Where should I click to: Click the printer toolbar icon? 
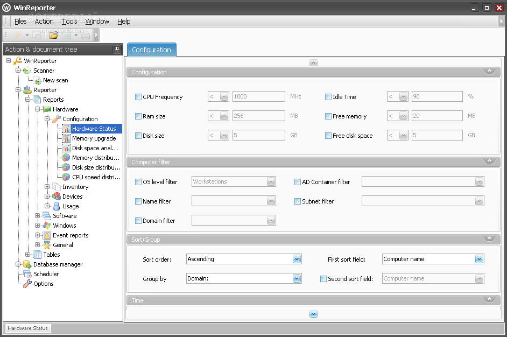point(86,35)
